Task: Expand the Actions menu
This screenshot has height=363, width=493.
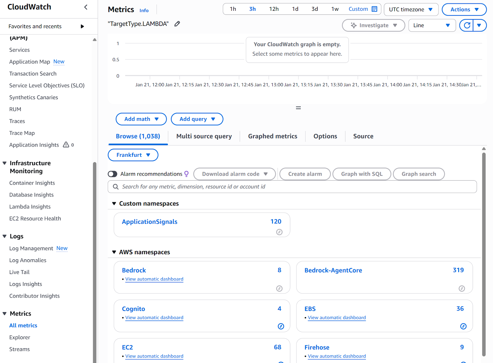Action: pyautogui.click(x=464, y=10)
